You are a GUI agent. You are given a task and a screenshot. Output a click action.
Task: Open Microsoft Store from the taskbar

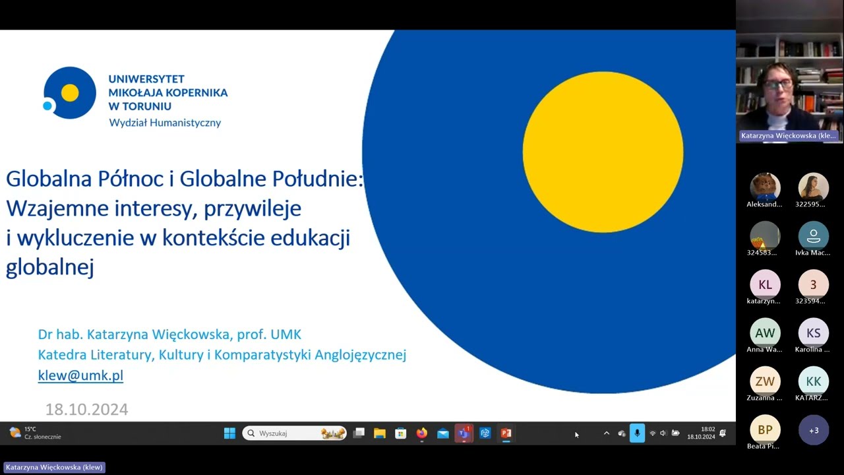400,433
